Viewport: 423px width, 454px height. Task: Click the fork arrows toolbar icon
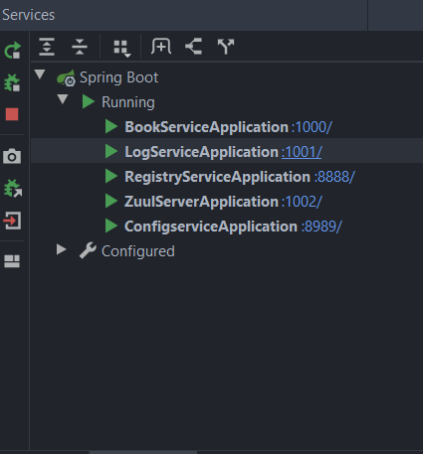pos(226,47)
